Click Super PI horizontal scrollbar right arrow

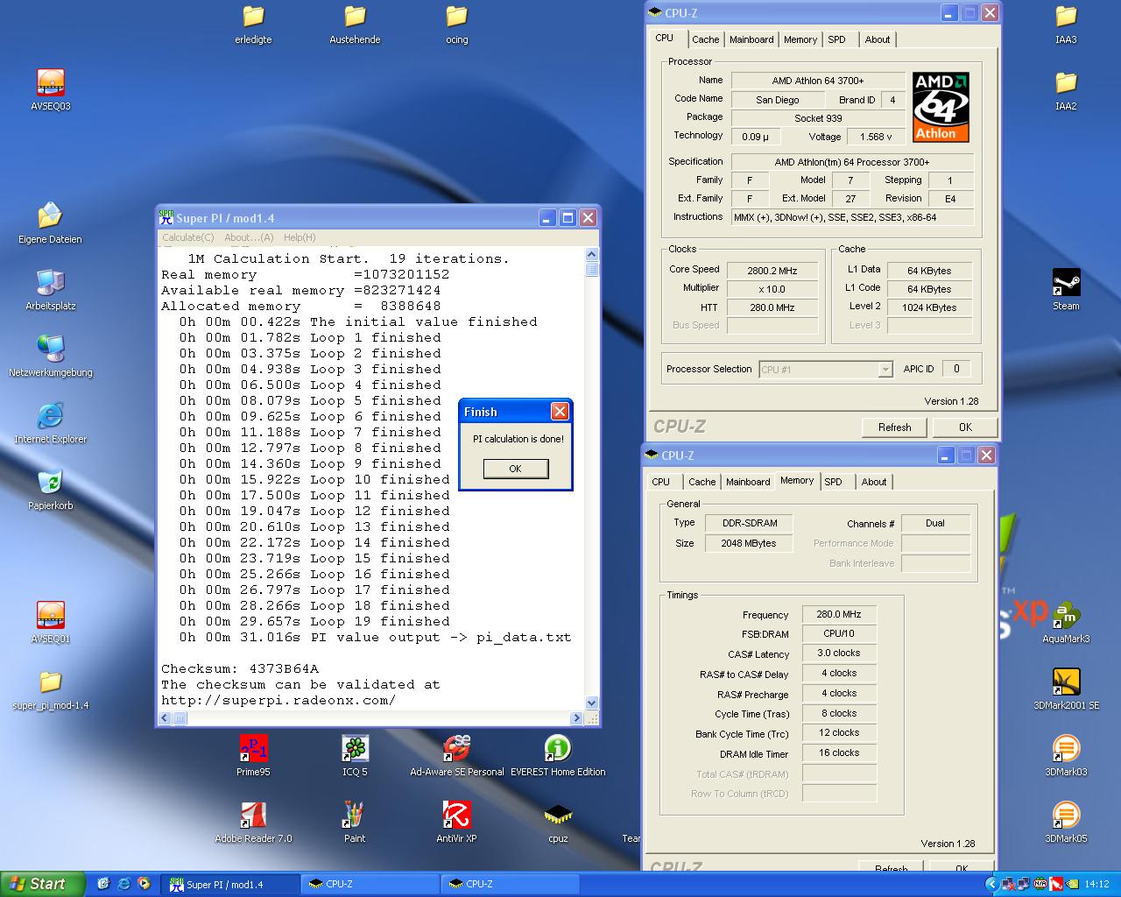point(576,718)
